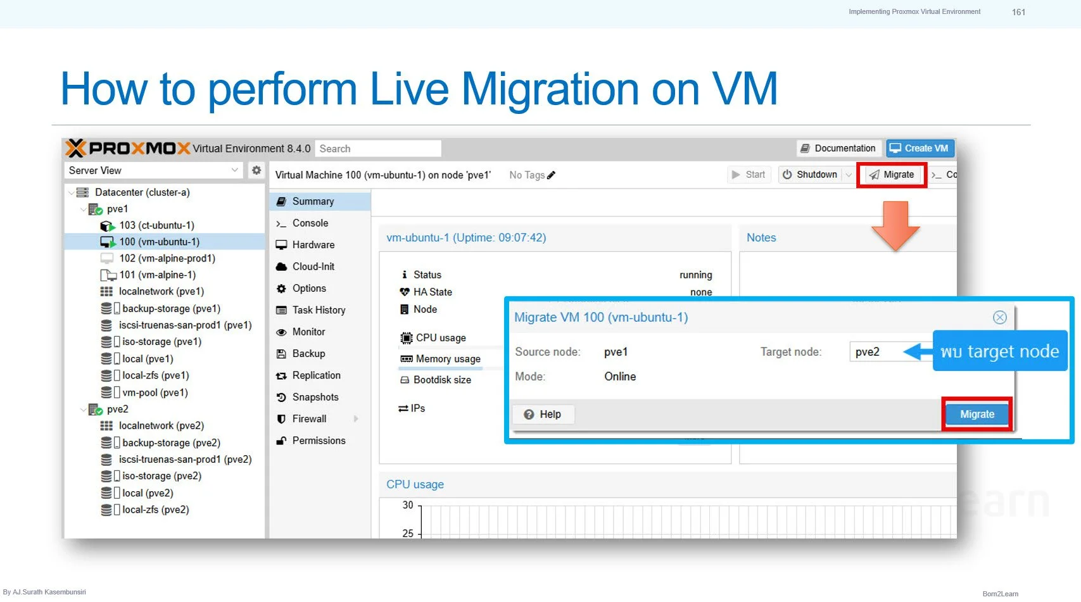Open the Server View dropdown
Image resolution: width=1081 pixels, height=602 pixels.
(x=235, y=170)
